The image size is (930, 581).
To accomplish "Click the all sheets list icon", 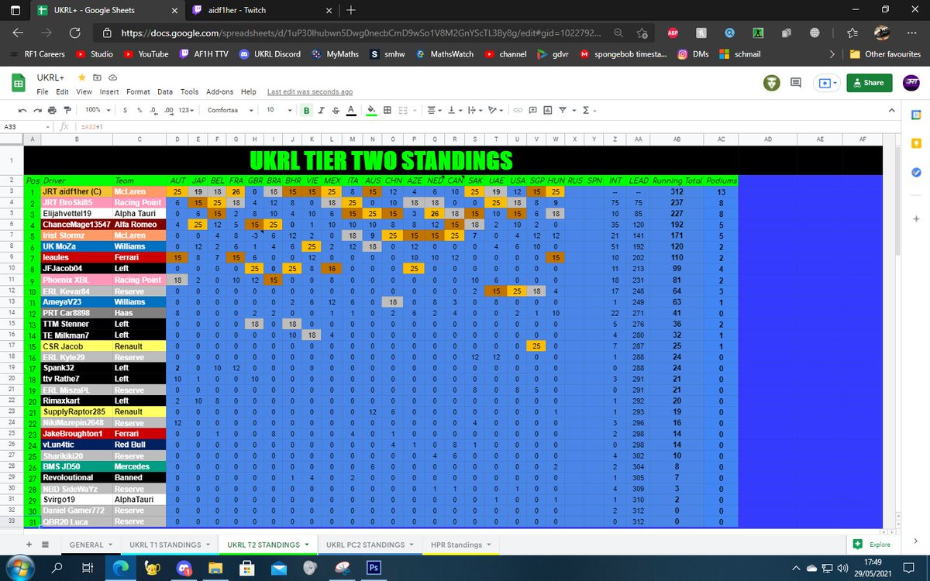I will (x=45, y=545).
